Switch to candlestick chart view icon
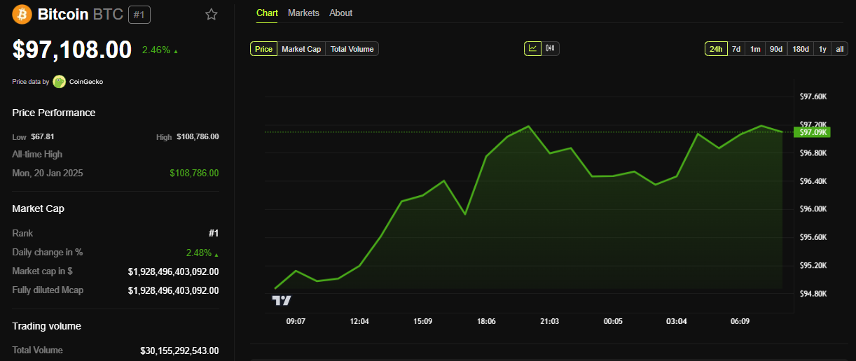 (x=551, y=48)
